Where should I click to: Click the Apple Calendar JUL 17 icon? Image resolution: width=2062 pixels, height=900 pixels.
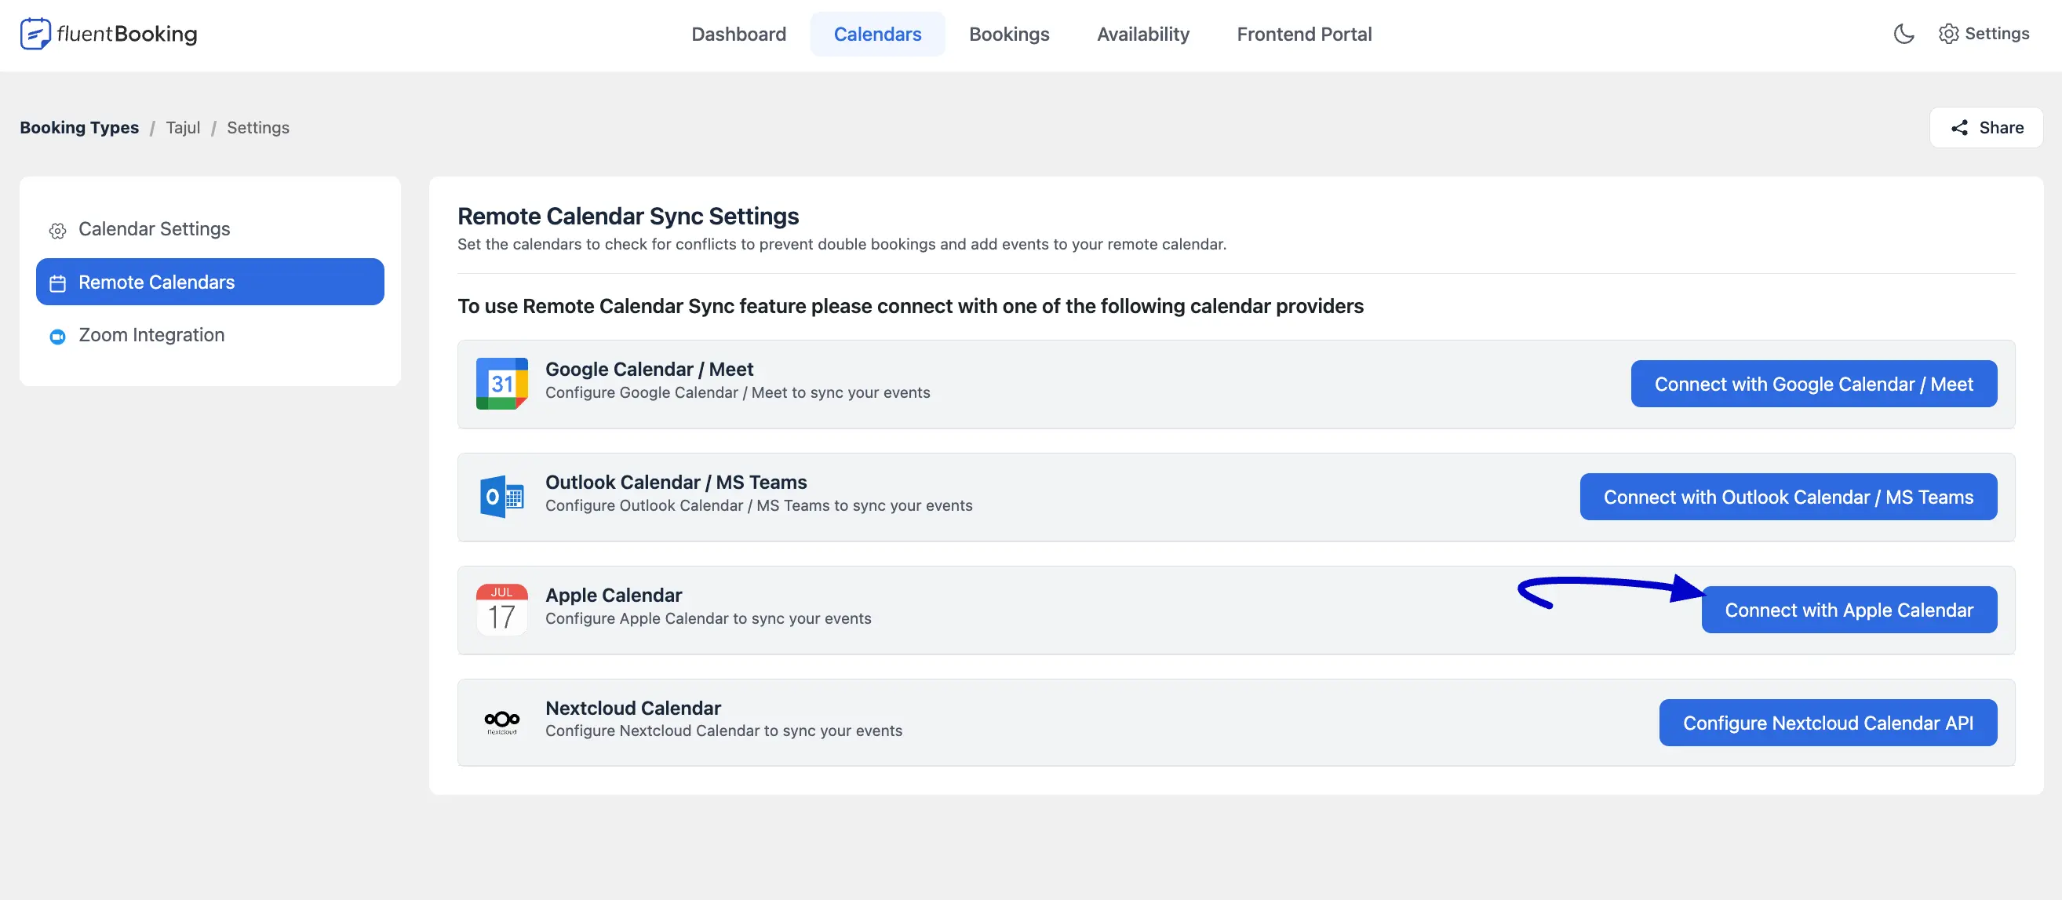point(502,610)
